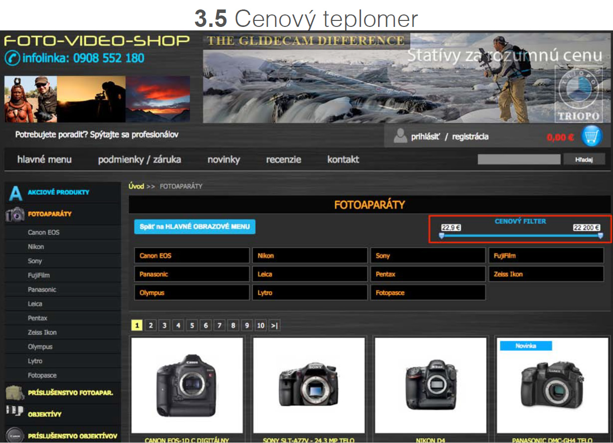Open the camera bag icon for Príslušenstvo fotoapar.
The height and width of the screenshot is (443, 613).
(x=15, y=393)
